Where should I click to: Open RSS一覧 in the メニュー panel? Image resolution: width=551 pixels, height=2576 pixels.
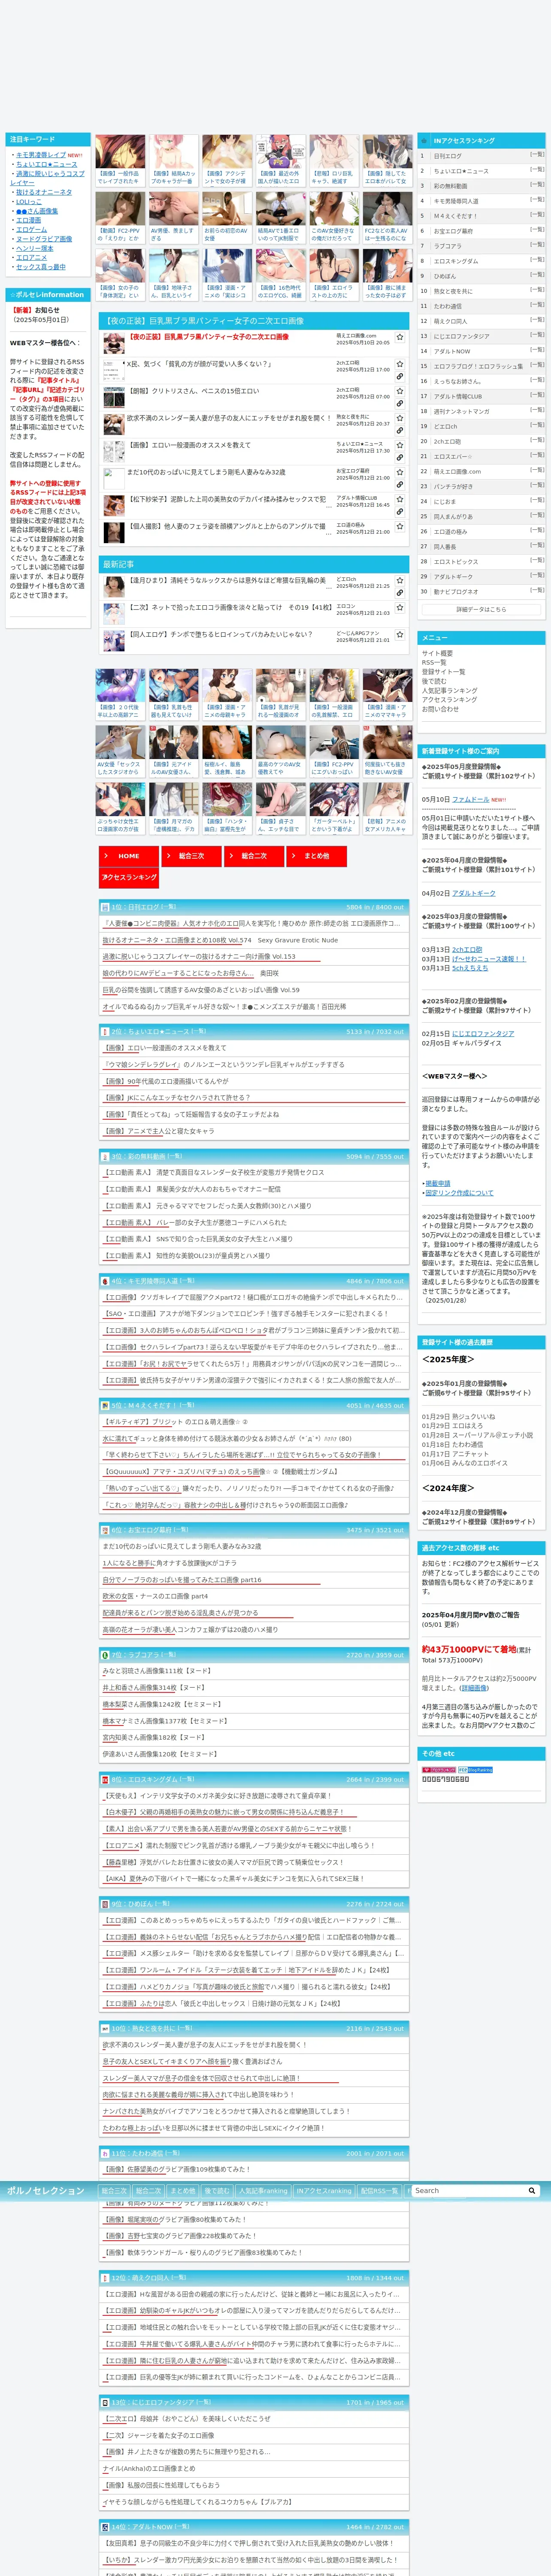click(434, 662)
